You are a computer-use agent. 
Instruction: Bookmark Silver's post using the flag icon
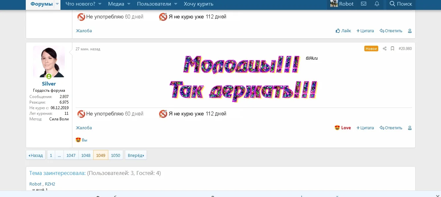point(392,48)
